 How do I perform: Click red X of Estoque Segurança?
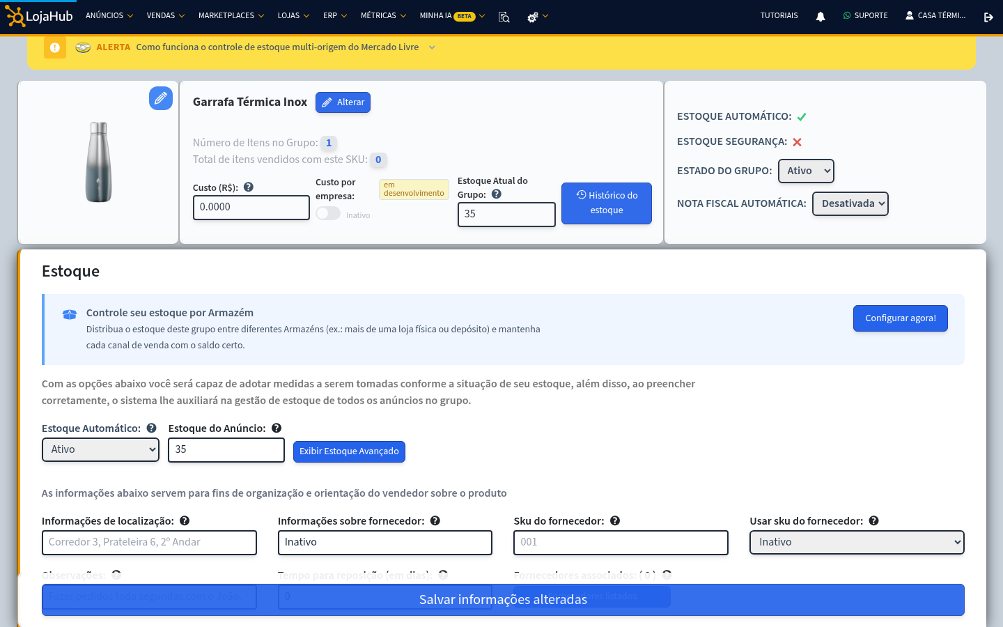[798, 142]
